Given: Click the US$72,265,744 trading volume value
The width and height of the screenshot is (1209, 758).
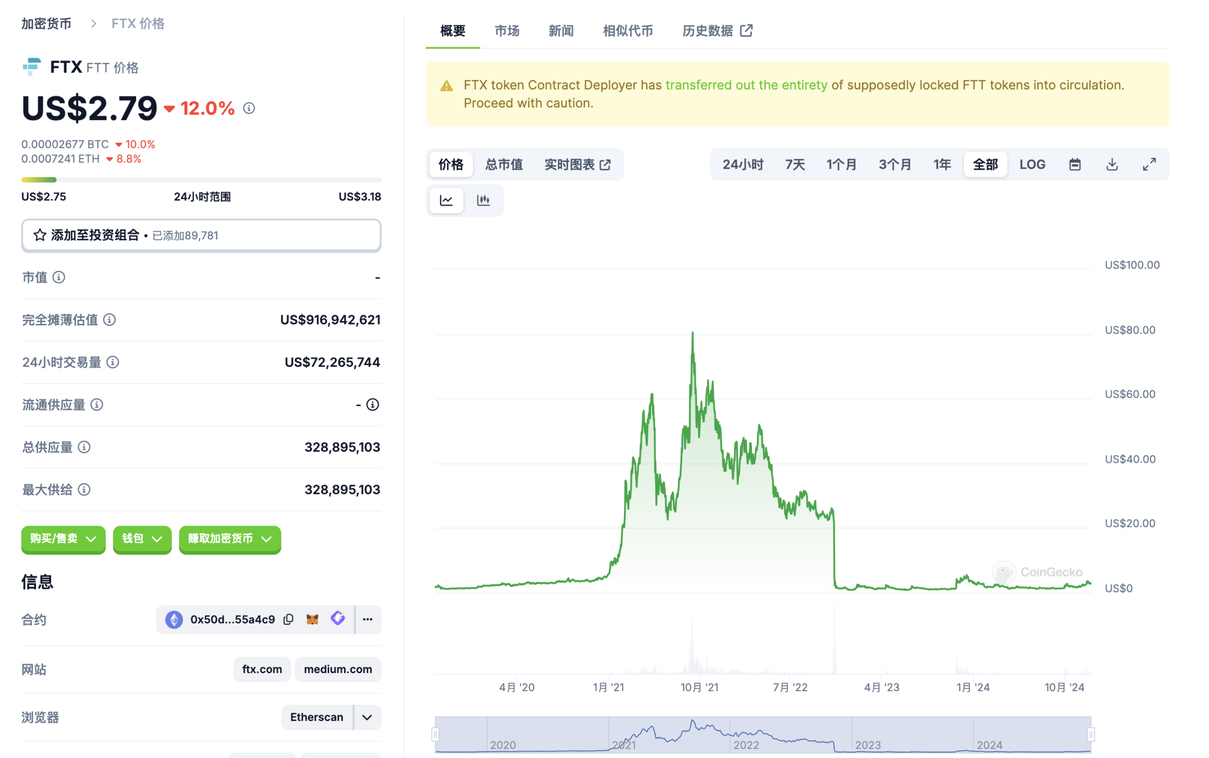Looking at the screenshot, I should pos(333,362).
